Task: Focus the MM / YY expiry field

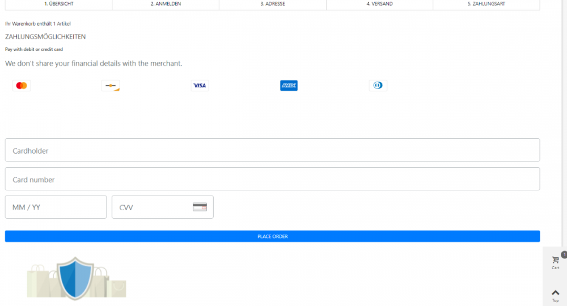Action: coord(56,207)
